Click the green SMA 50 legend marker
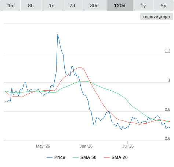 click(x=76, y=157)
